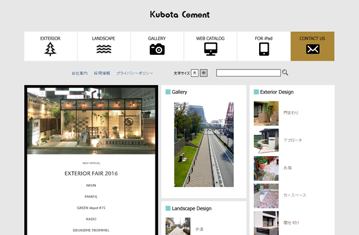The height and width of the screenshot is (235, 359).
Task: Select GALLERY menu label
Action: pyautogui.click(x=157, y=39)
